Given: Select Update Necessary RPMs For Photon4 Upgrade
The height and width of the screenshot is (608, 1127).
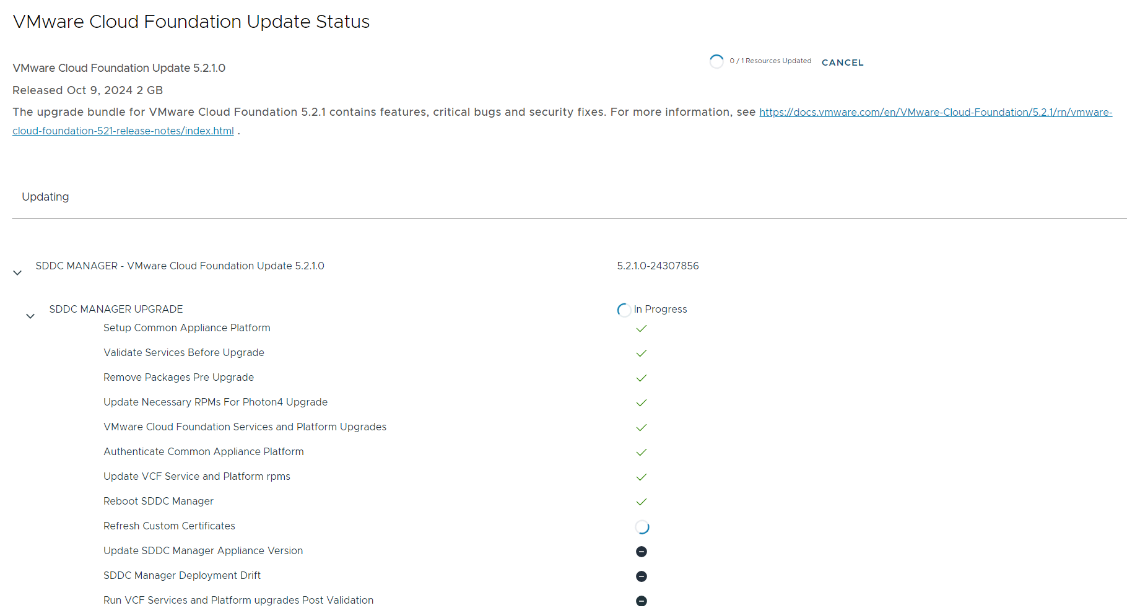Looking at the screenshot, I should [215, 402].
